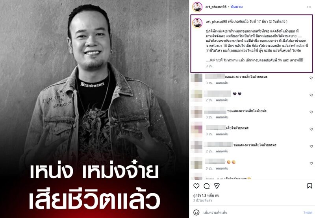The width and height of the screenshot is (315, 218).
Task: Open the comment speech bubble icon
Action: tap(206, 186)
